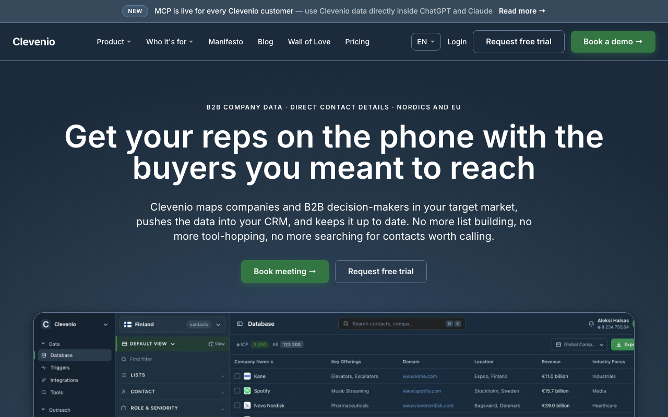Click the Kone company logo icon
The width and height of the screenshot is (668, 417).
[247, 376]
